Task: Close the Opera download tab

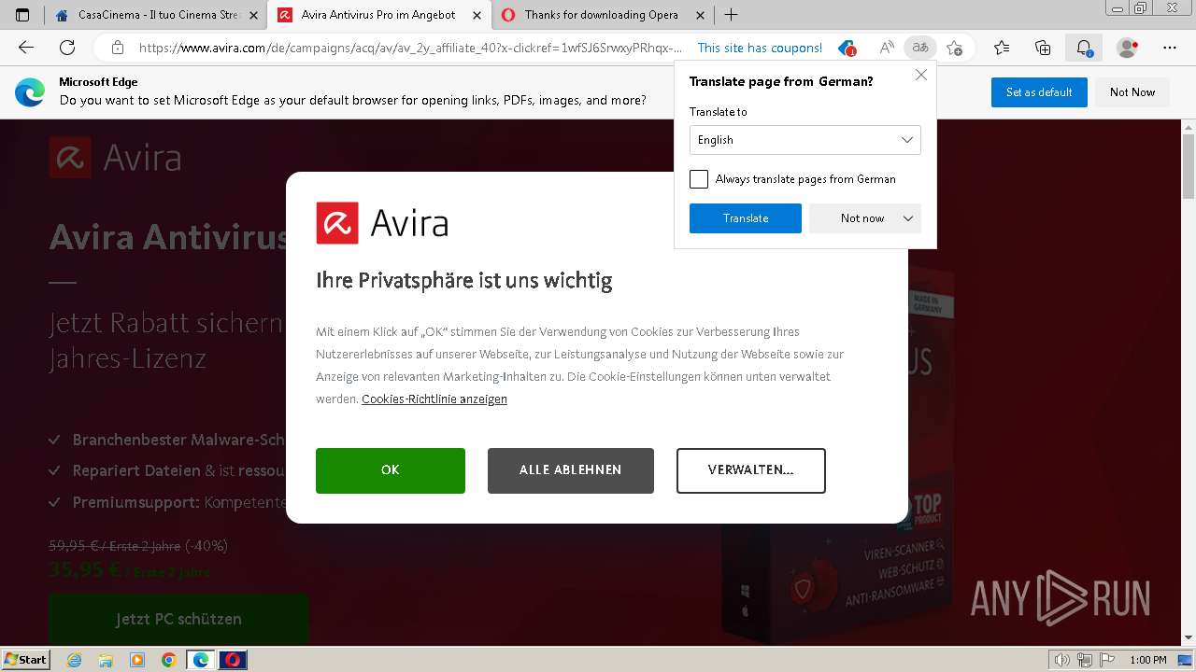Action: tap(699, 15)
